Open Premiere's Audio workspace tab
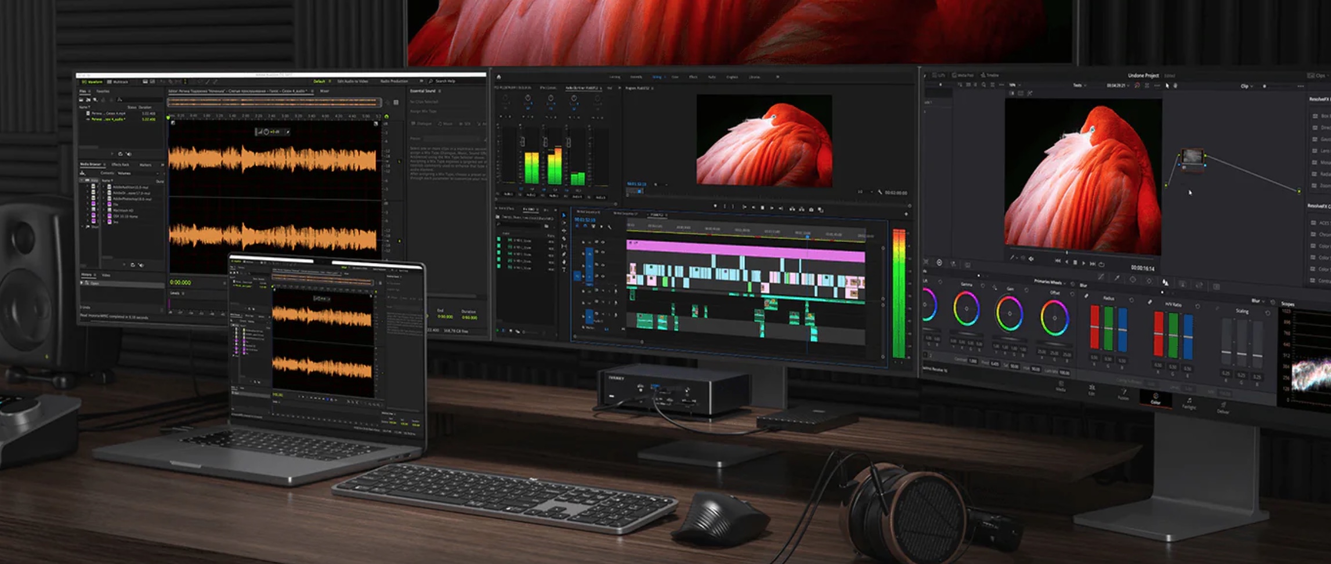 pyautogui.click(x=711, y=77)
